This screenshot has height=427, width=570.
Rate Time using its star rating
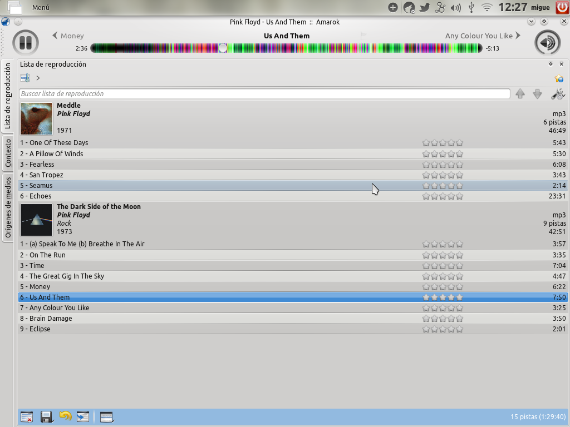tap(443, 265)
